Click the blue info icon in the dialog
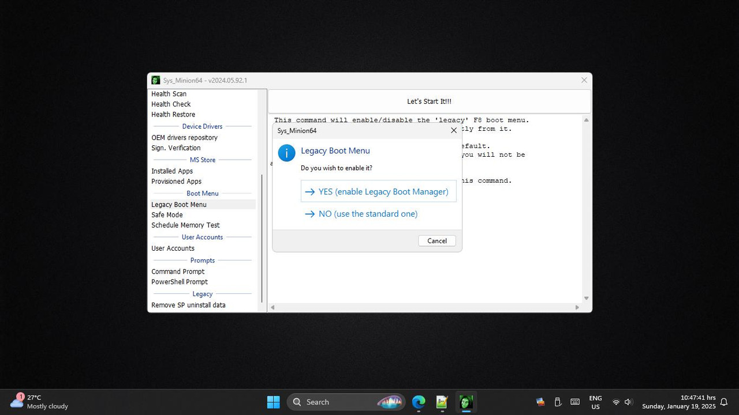The width and height of the screenshot is (739, 415). (286, 153)
